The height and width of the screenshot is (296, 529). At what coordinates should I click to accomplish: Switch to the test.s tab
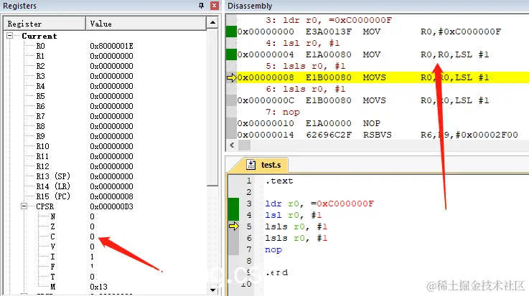[x=263, y=165]
